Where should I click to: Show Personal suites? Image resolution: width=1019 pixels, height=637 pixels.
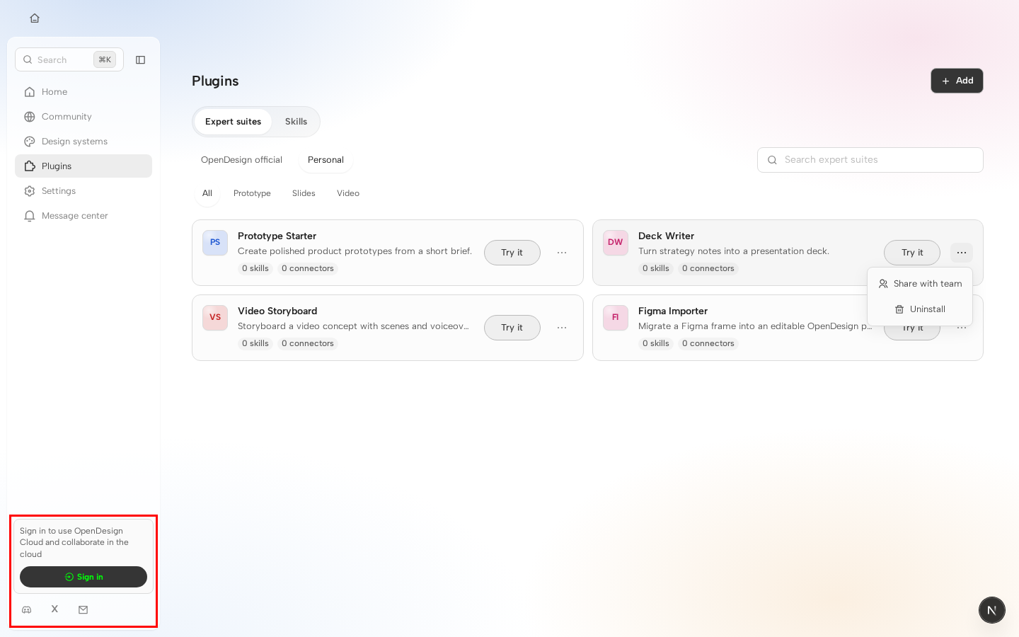pyautogui.click(x=326, y=160)
